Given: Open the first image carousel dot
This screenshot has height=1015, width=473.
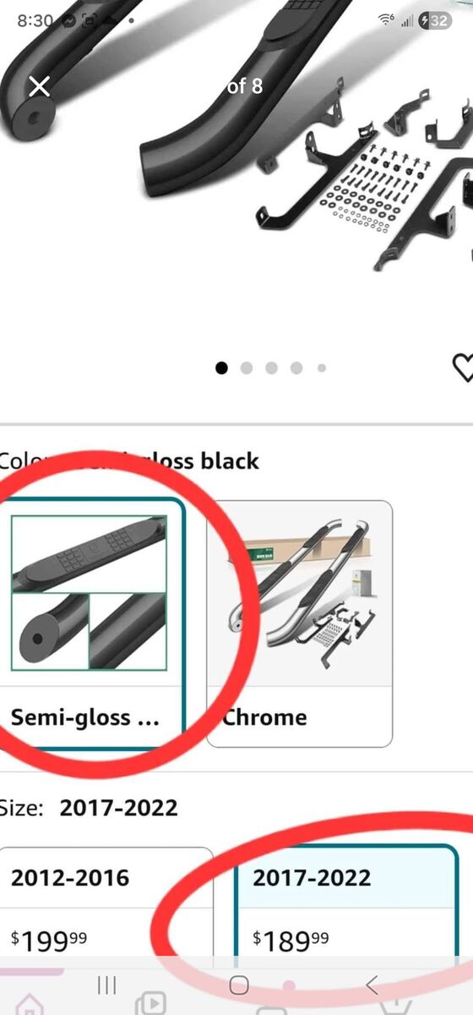Looking at the screenshot, I should [x=221, y=368].
